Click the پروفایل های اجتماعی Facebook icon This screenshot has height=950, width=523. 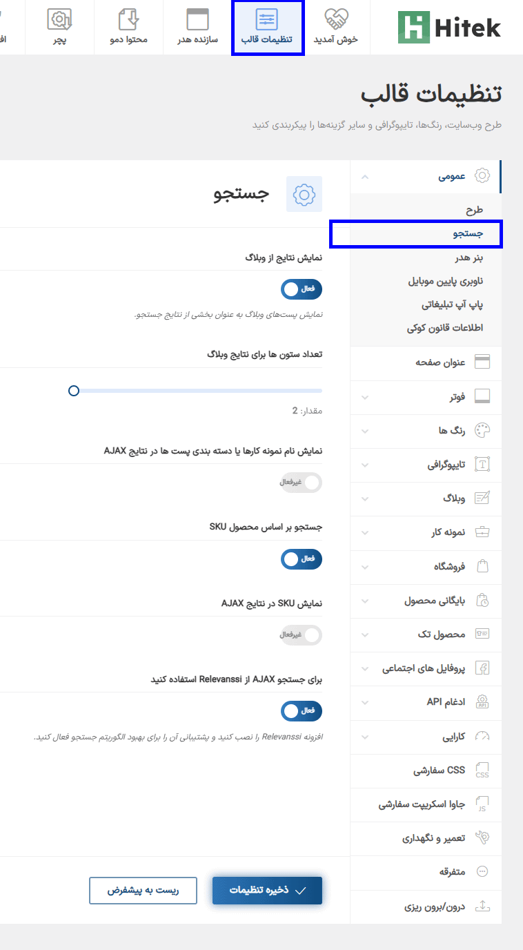coord(483,668)
